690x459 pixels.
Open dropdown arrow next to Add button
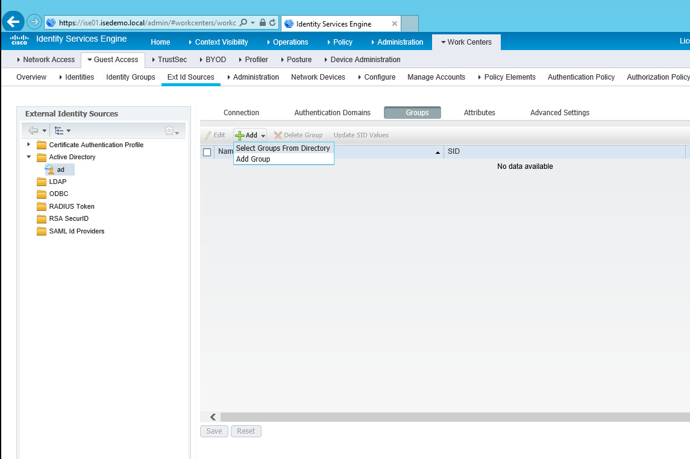[263, 136]
